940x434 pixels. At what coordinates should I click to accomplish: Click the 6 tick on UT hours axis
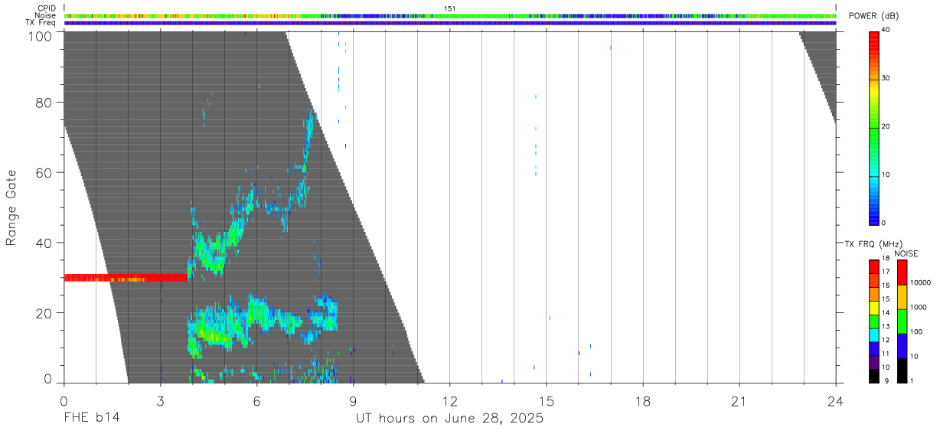point(256,401)
